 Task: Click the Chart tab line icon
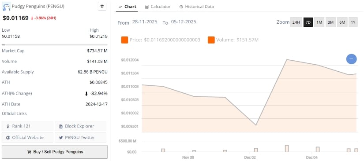(x=120, y=7)
